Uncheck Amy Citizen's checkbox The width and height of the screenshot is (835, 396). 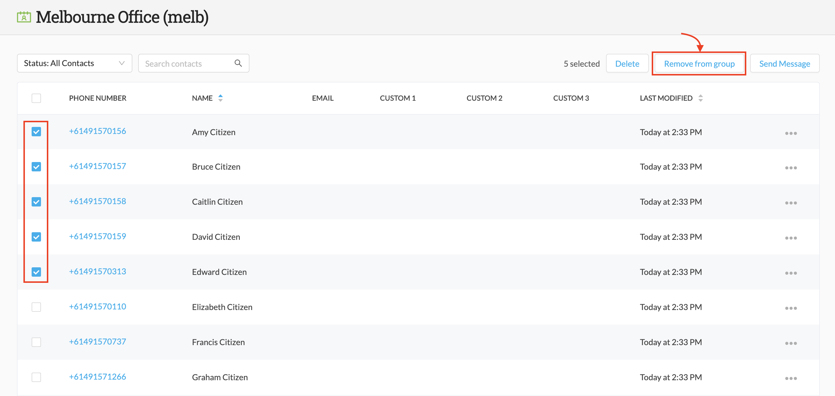(36, 132)
